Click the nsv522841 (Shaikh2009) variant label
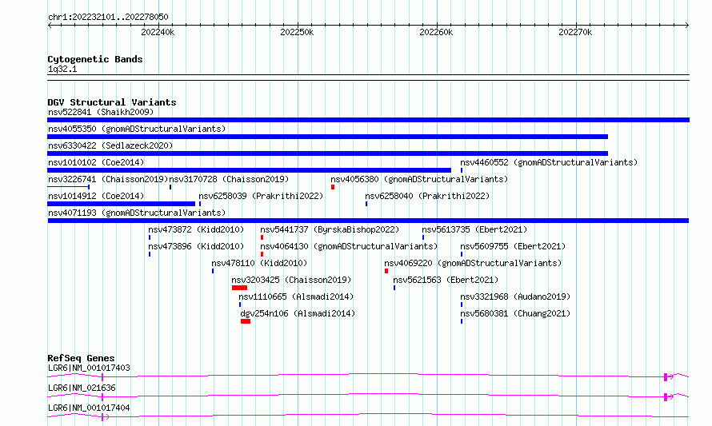 click(101, 112)
